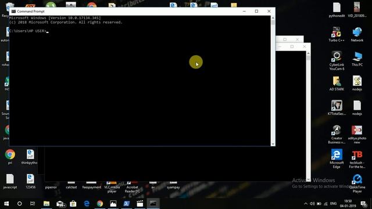Image resolution: width=372 pixels, height=209 pixels.
Task: Open Task View on the taskbar
Action: (33, 204)
